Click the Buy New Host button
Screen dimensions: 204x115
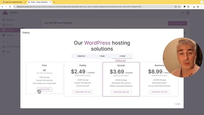pyautogui.click(x=178, y=23)
